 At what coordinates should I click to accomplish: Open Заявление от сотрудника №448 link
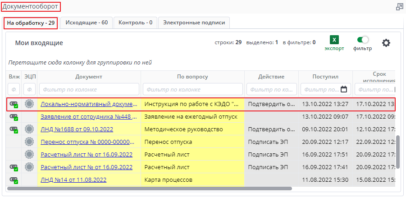point(88,116)
